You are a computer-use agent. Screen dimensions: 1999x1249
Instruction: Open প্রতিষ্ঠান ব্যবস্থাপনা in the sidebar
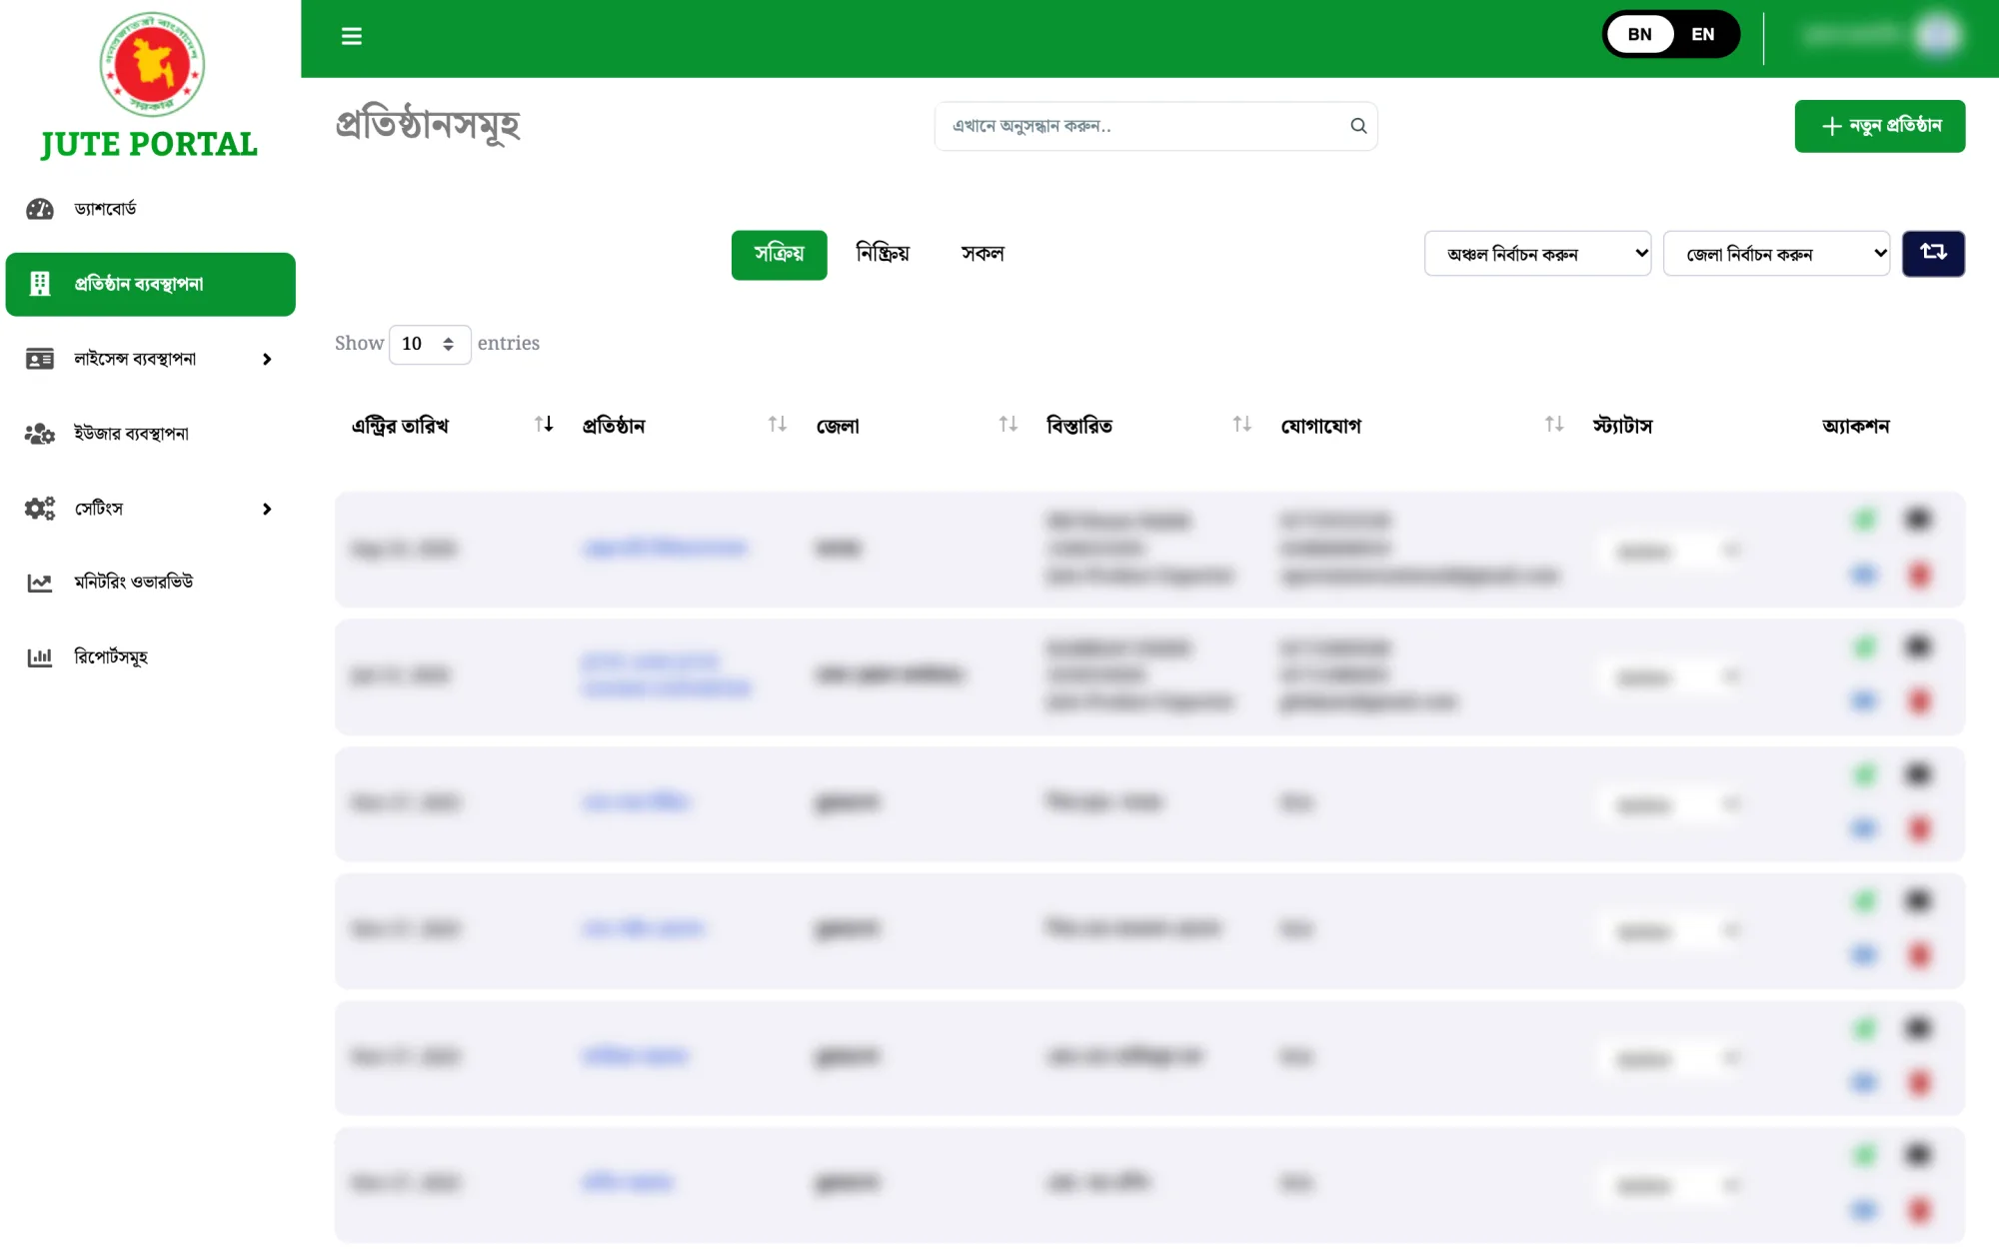[151, 285]
